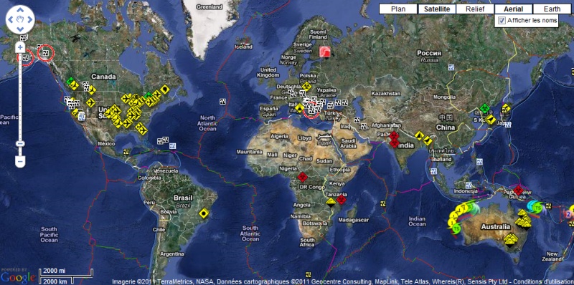
Task: Click the red biohazard marker in Papua New Guinea
Action: click(x=518, y=190)
